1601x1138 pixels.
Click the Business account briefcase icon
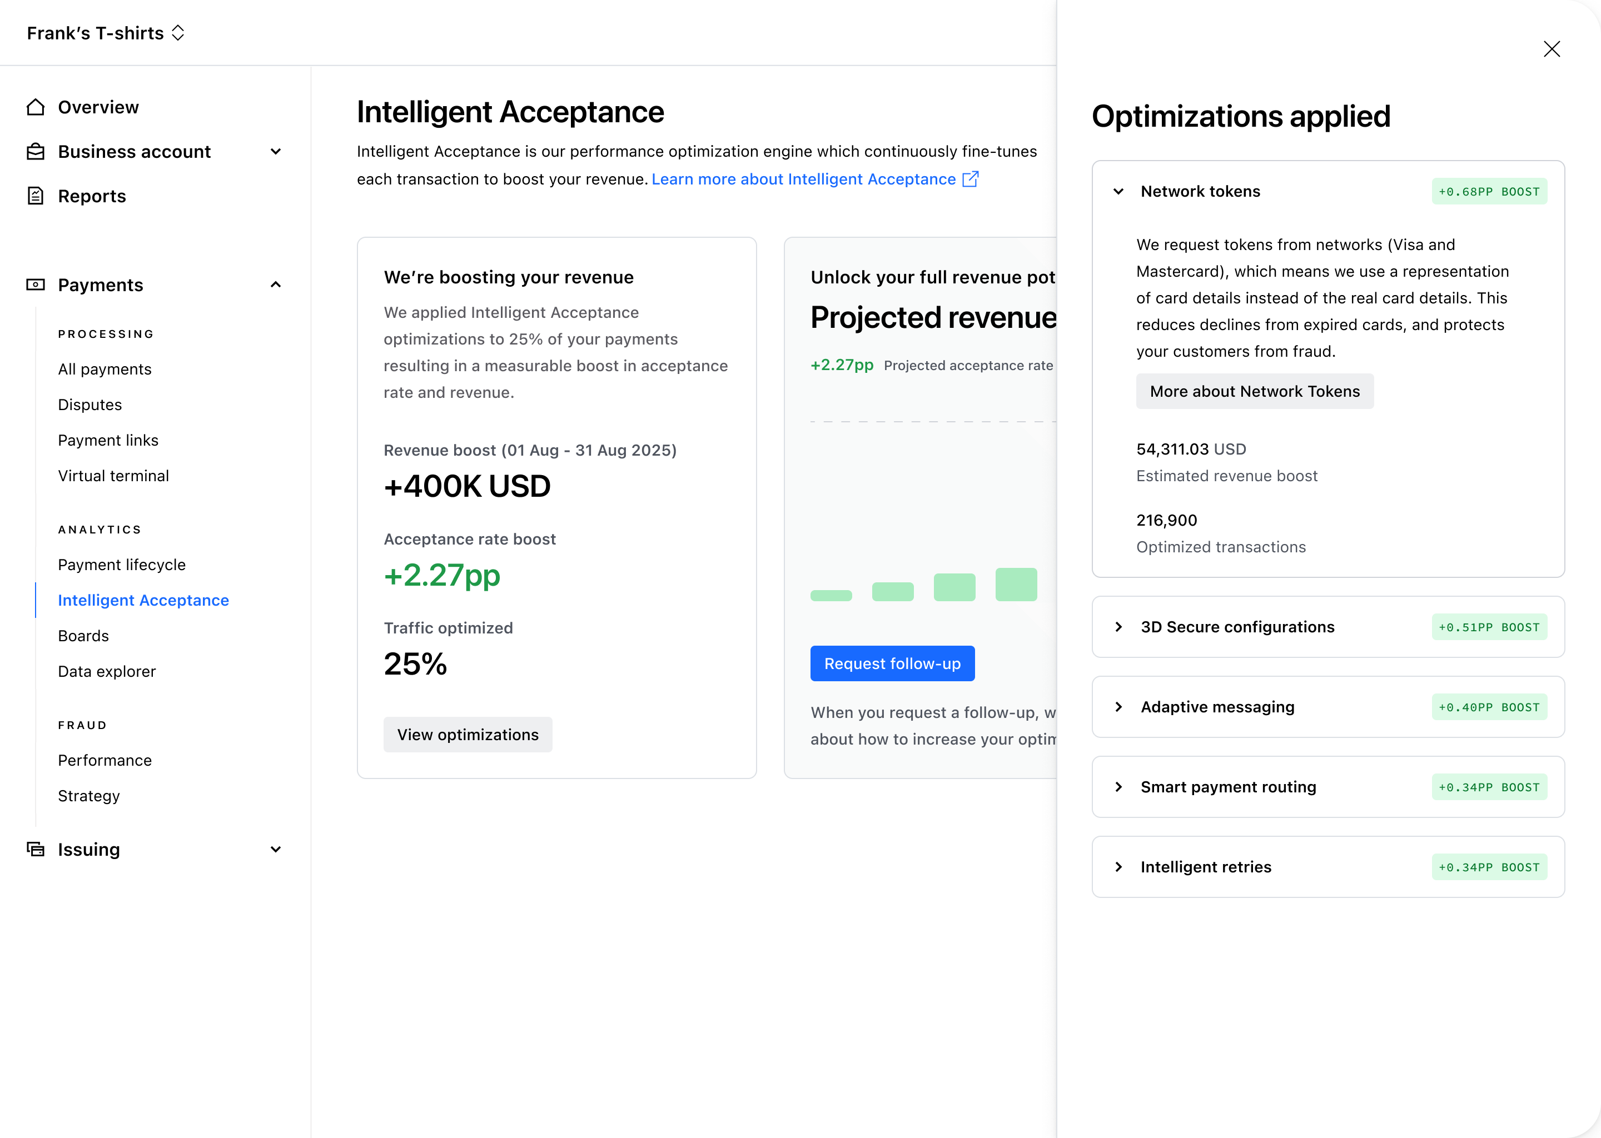tap(36, 151)
